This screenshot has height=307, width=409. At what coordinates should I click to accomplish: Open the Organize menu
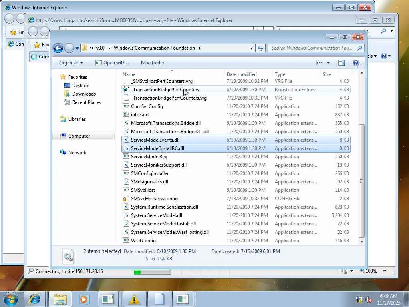click(71, 63)
